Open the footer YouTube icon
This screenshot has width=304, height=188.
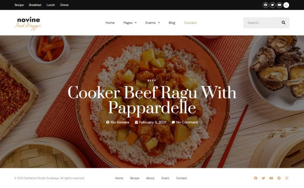pos(271,178)
